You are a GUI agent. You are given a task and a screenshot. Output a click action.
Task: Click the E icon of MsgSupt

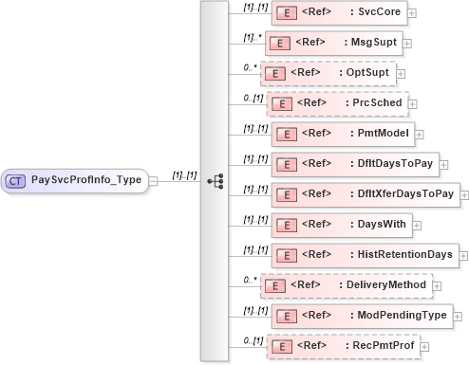pos(280,44)
